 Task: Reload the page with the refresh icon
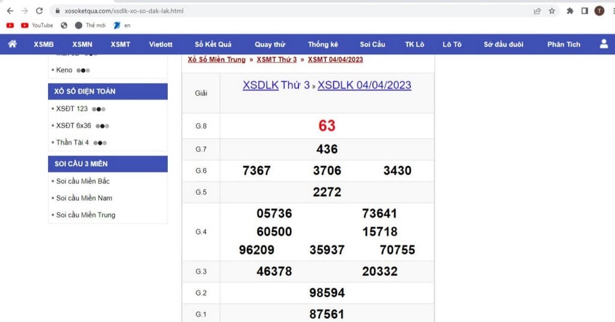tap(39, 11)
